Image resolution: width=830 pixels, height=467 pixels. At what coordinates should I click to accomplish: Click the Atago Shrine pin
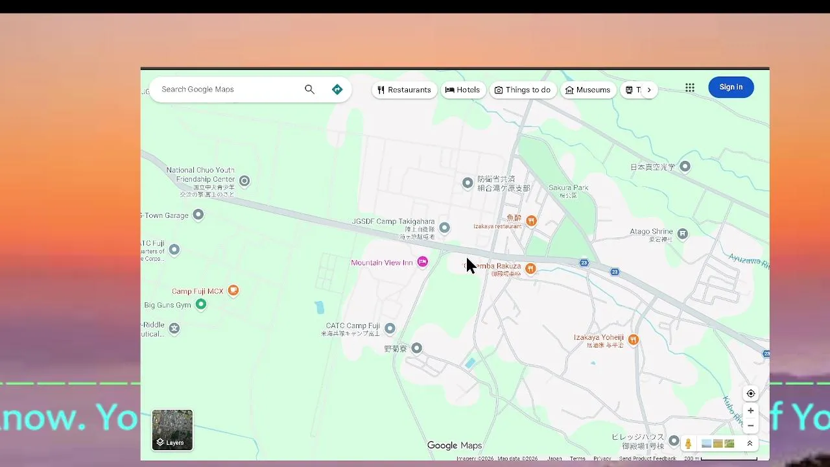[x=682, y=233]
